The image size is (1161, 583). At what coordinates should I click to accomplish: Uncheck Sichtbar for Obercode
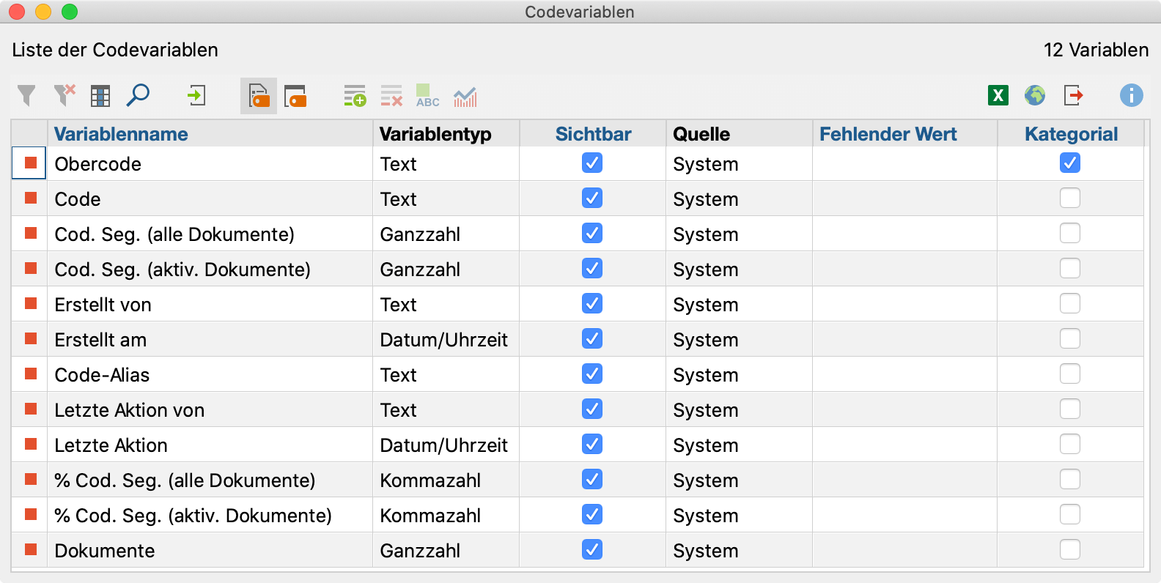click(592, 163)
